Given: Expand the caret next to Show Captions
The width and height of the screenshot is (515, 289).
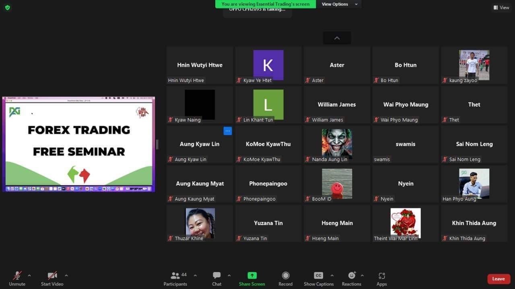Looking at the screenshot, I should tap(332, 275).
